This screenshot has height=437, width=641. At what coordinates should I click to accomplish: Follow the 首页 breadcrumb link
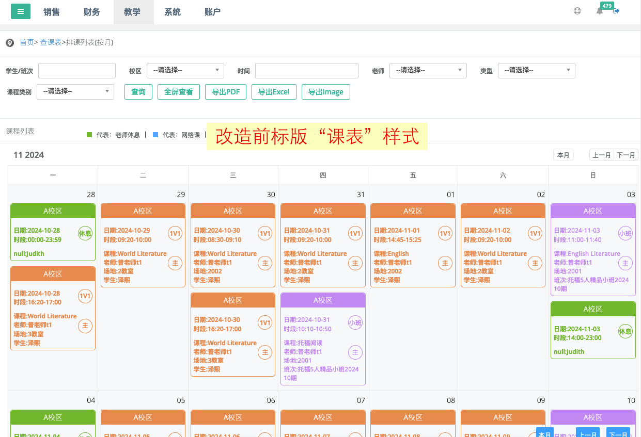tap(27, 42)
